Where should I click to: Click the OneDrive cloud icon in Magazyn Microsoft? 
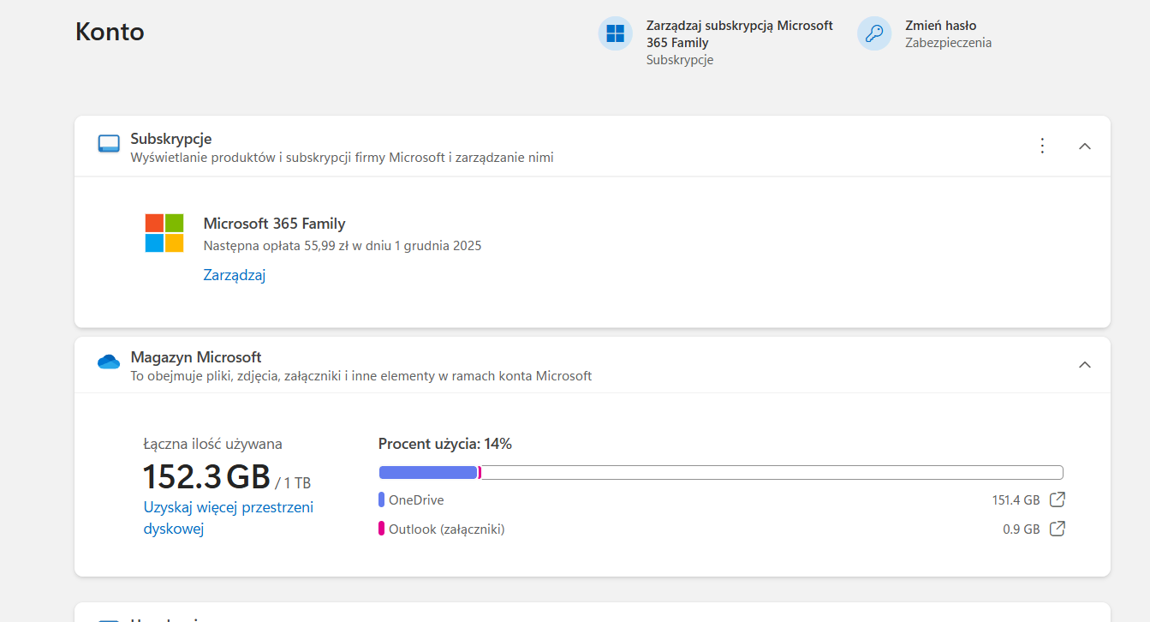(x=109, y=362)
